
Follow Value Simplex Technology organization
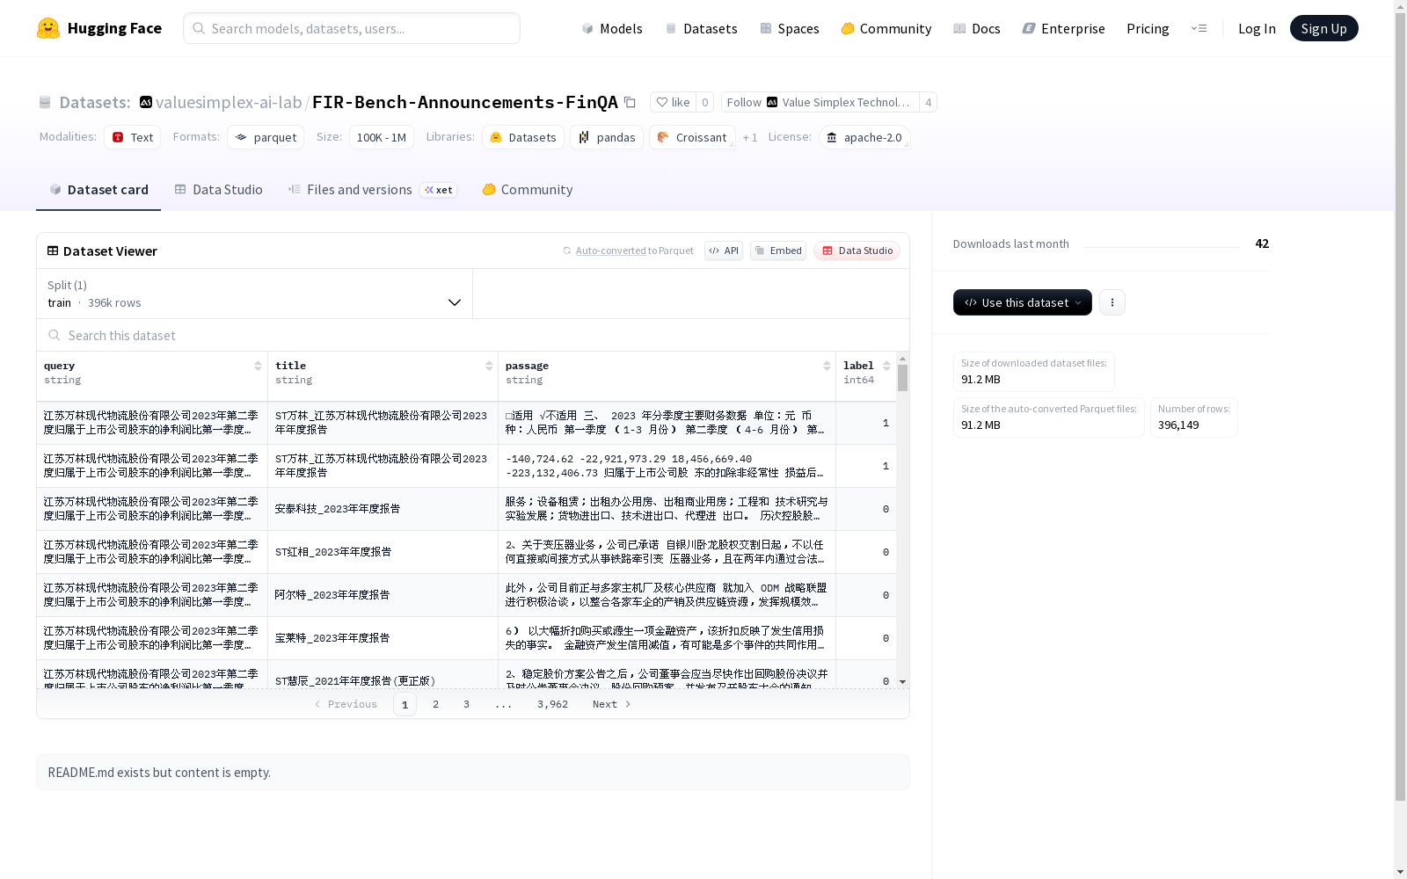(x=820, y=102)
